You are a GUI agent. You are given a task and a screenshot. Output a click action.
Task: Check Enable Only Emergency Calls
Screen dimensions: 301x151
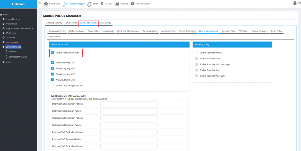tap(52, 85)
